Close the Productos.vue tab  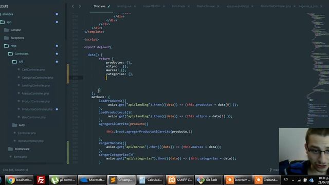click(218, 6)
